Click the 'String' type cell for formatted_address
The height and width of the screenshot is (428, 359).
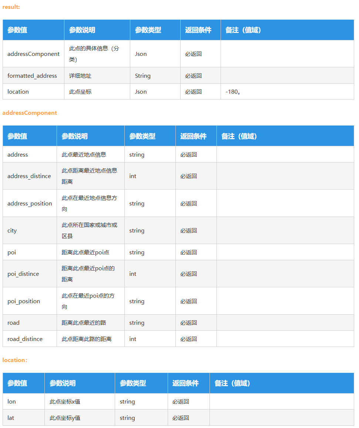(155, 76)
